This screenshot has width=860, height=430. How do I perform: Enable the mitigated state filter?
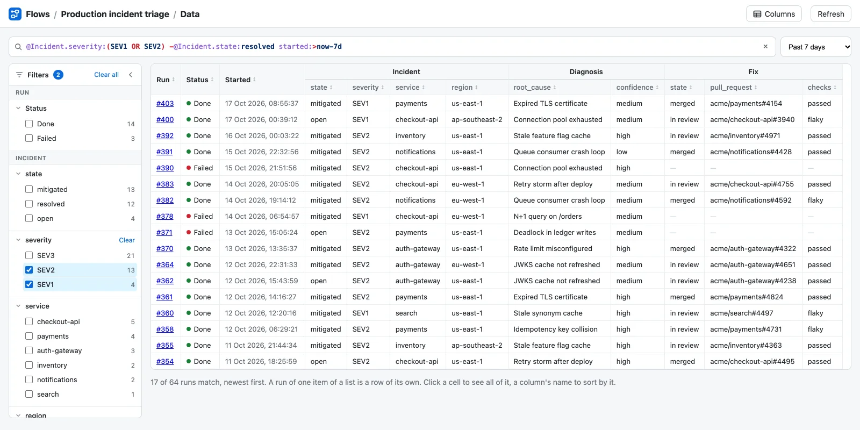29,189
